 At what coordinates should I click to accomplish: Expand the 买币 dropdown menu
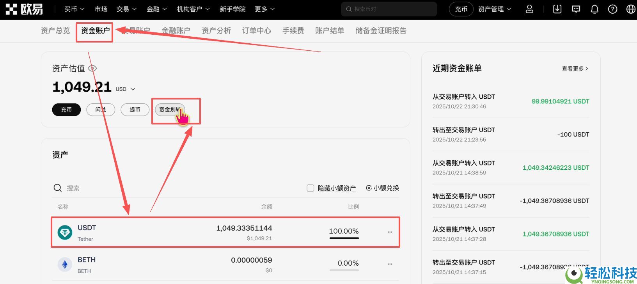coord(74,9)
